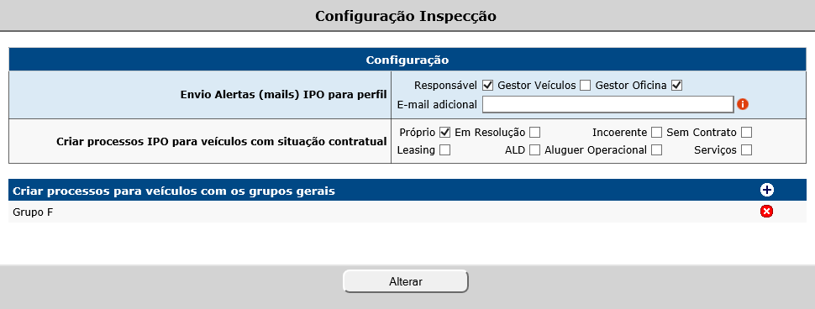This screenshot has height=309, width=815.
Task: Click the Alterar button
Action: tap(406, 281)
